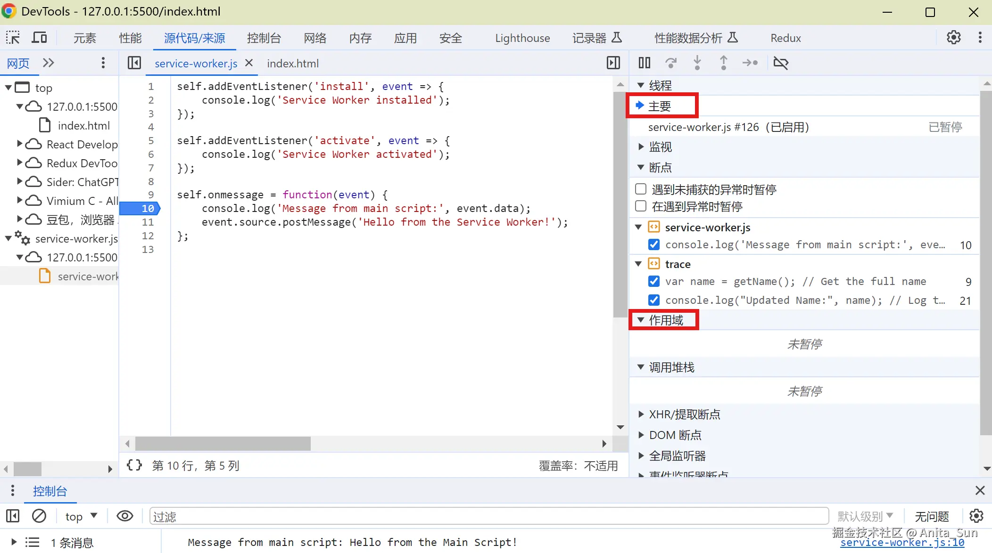Open the 默认级别 log level dropdown

point(865,516)
